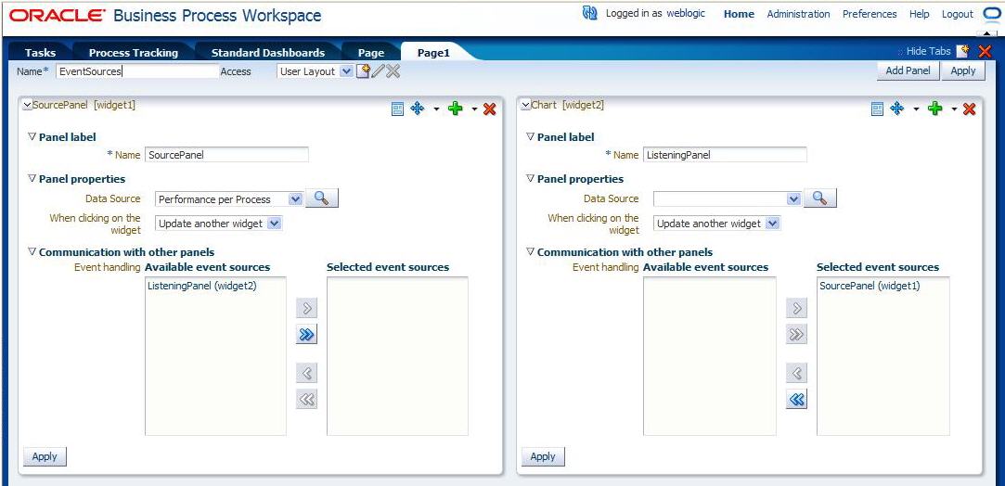Click double left arrow in ListeningPanel event handling
Screen dimensions: 1005x486
point(797,400)
